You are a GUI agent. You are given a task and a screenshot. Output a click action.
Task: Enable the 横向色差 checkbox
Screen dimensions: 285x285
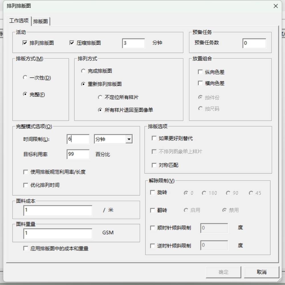pyautogui.click(x=200, y=83)
